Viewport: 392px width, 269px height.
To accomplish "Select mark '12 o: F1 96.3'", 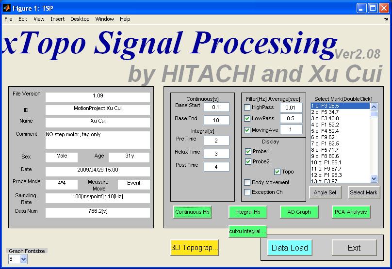I will (340, 175).
